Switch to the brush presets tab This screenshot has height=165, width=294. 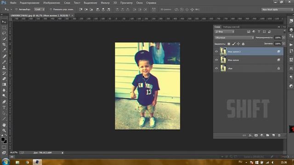(x=231, y=27)
